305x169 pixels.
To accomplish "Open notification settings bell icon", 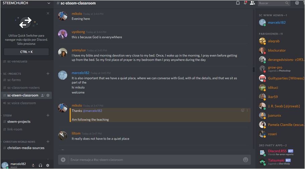I will click(238, 3).
